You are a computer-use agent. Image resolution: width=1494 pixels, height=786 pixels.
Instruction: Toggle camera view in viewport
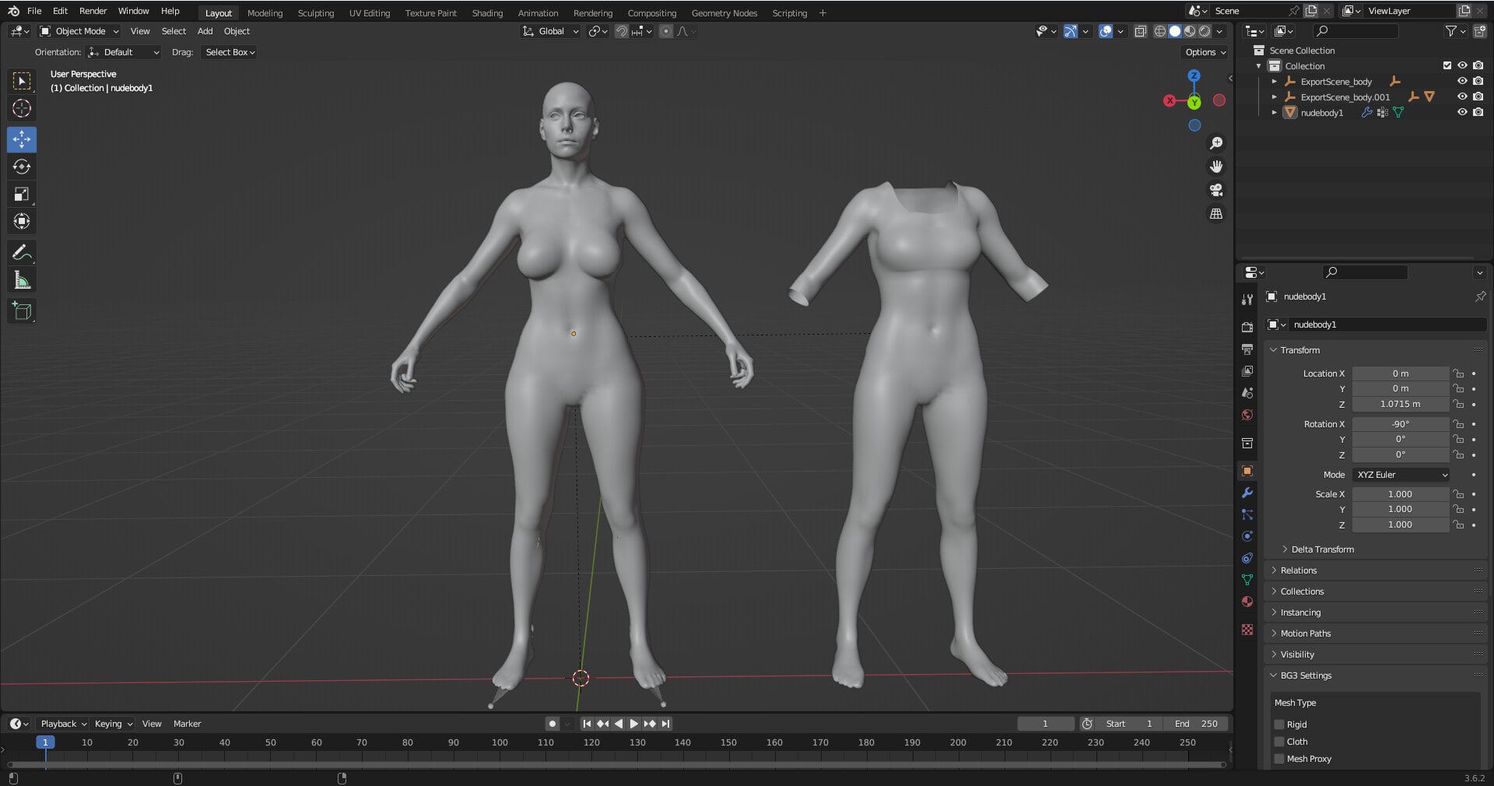pos(1216,190)
